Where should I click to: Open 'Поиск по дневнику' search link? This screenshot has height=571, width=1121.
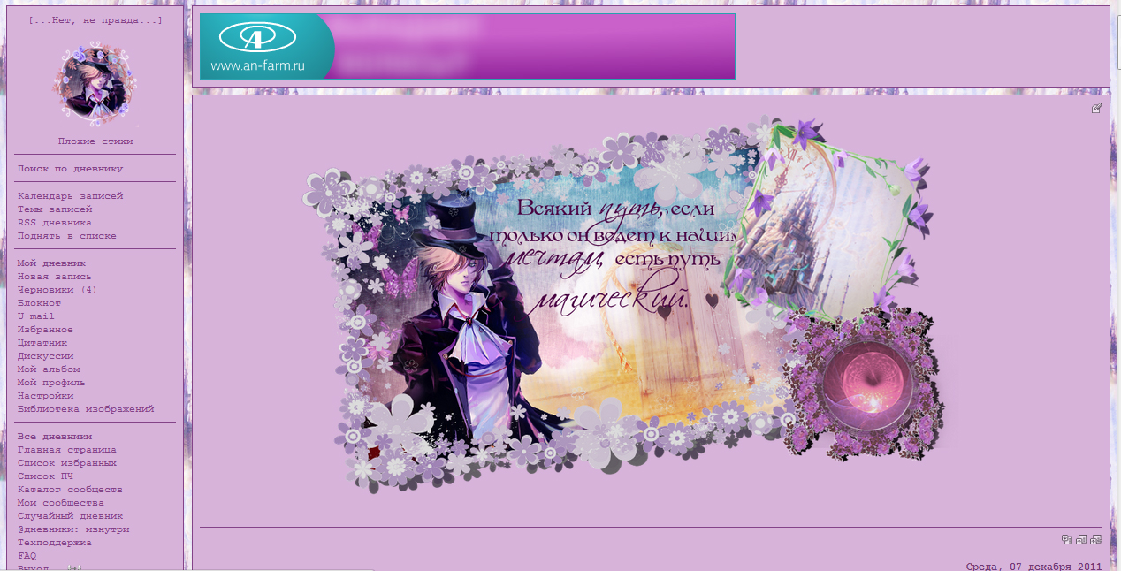pos(70,168)
